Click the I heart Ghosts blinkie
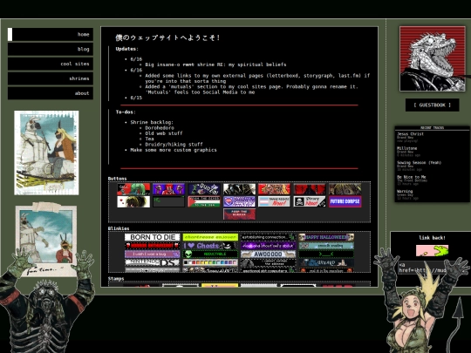This screenshot has width=471, height=353. point(210,246)
